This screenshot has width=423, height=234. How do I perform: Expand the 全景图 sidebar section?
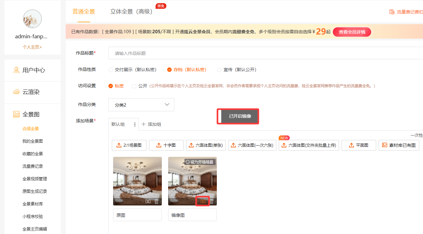(x=31, y=114)
